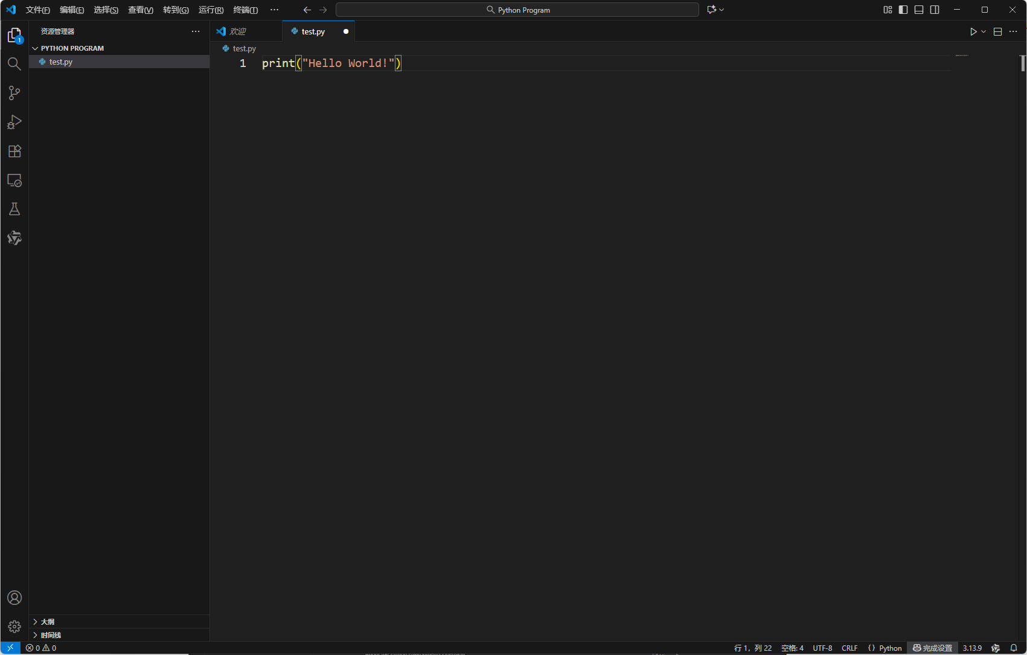
Task: Open the 文件(F) menu
Action: pos(37,10)
